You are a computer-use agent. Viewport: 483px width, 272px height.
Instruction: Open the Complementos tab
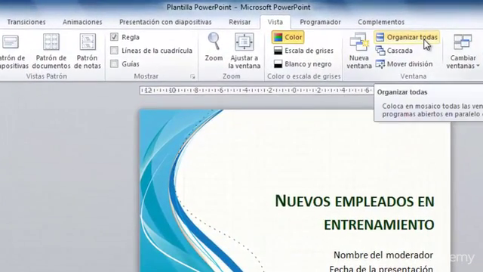pos(381,22)
